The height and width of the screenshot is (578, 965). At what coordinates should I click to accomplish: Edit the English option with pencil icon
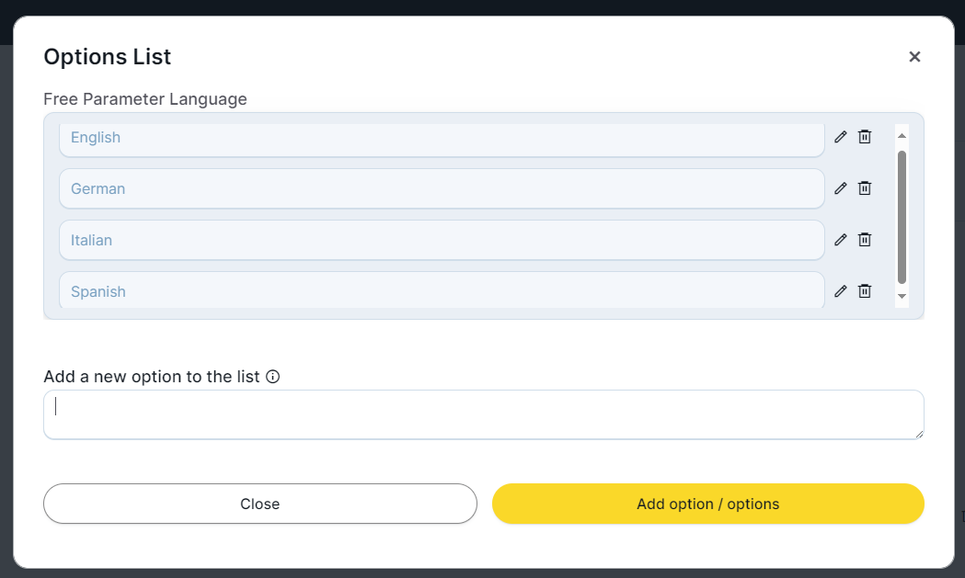pyautogui.click(x=840, y=137)
